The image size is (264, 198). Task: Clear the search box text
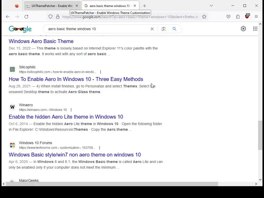tap(152, 29)
